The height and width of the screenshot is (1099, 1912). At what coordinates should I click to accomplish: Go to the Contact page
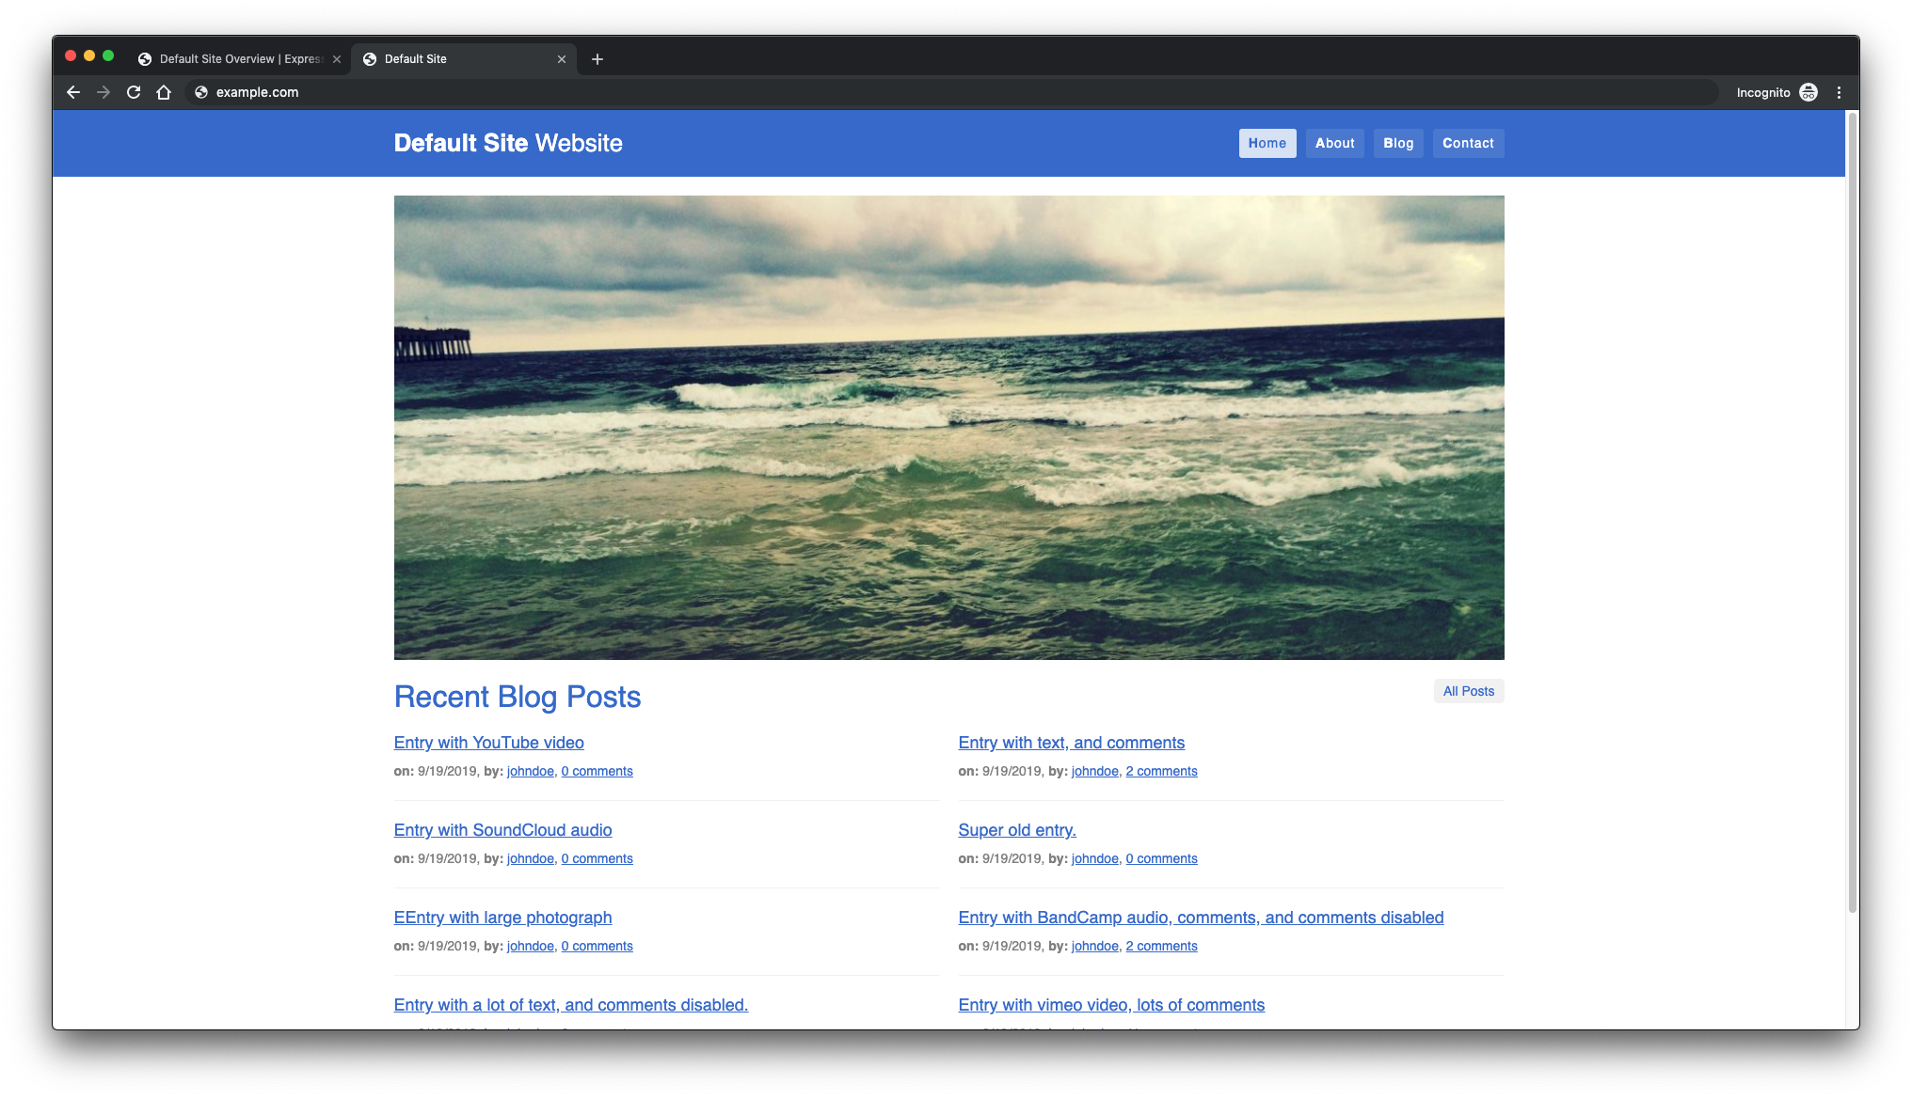1467,143
